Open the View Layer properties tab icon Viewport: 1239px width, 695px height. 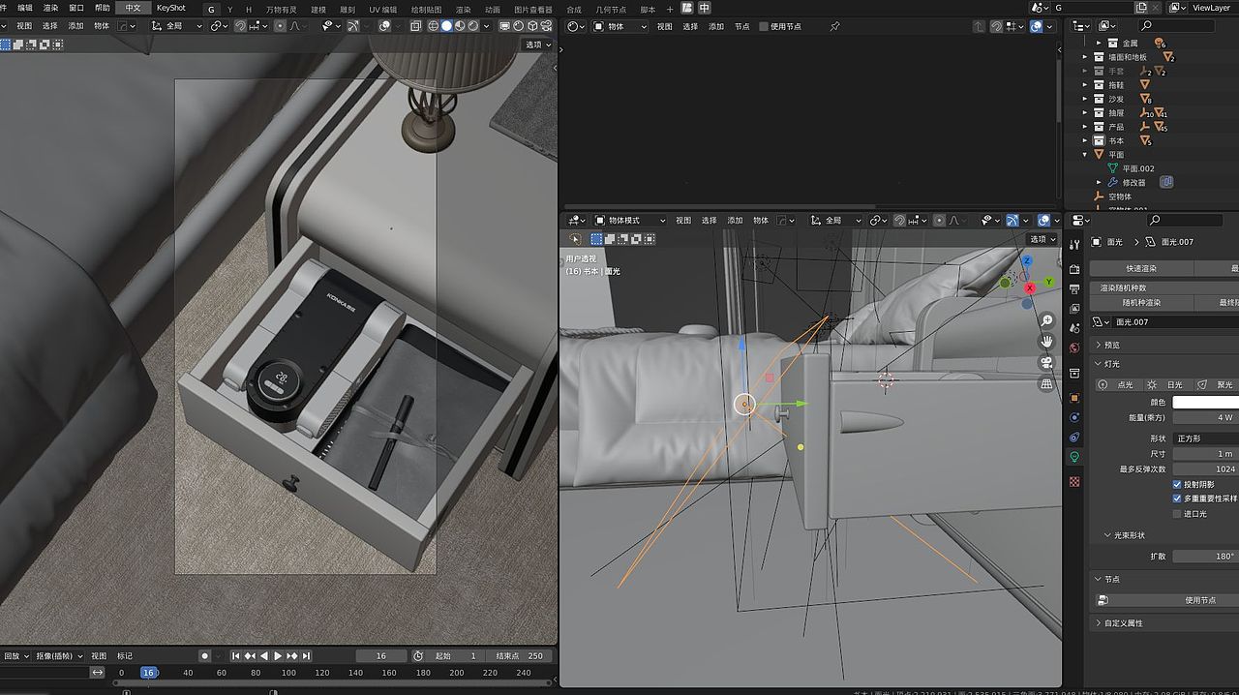[1074, 308]
